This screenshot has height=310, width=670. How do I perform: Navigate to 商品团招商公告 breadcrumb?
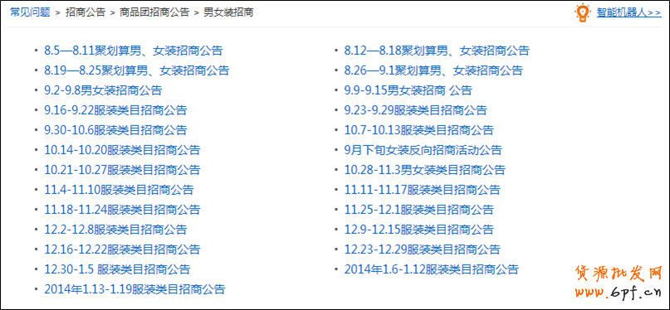(x=154, y=12)
